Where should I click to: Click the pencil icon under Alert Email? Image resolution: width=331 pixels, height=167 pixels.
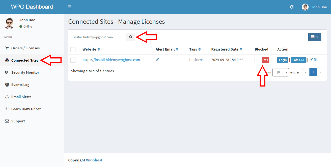point(157,60)
